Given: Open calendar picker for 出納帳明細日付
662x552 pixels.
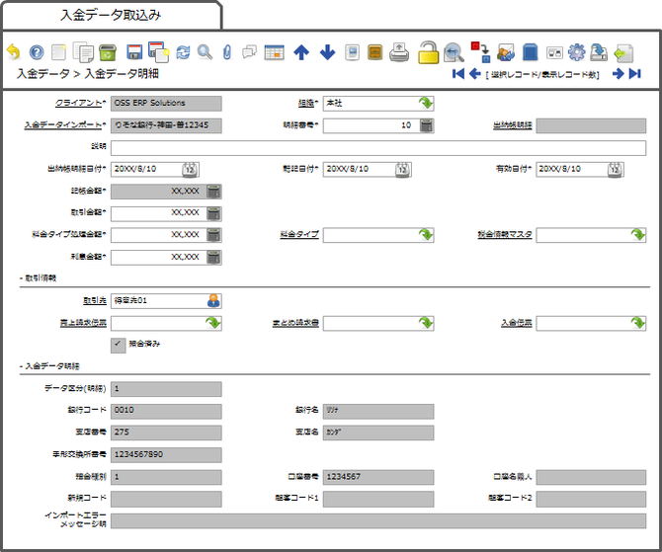Looking at the screenshot, I should click(191, 170).
